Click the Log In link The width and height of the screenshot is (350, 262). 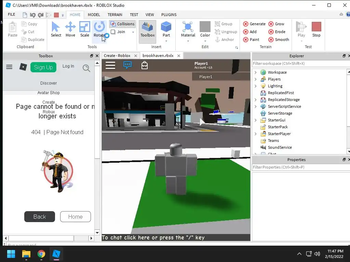[x=68, y=66]
